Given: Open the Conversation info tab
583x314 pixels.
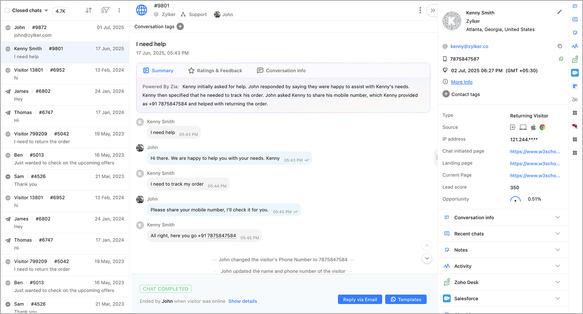Looking at the screenshot, I should click(x=281, y=70).
